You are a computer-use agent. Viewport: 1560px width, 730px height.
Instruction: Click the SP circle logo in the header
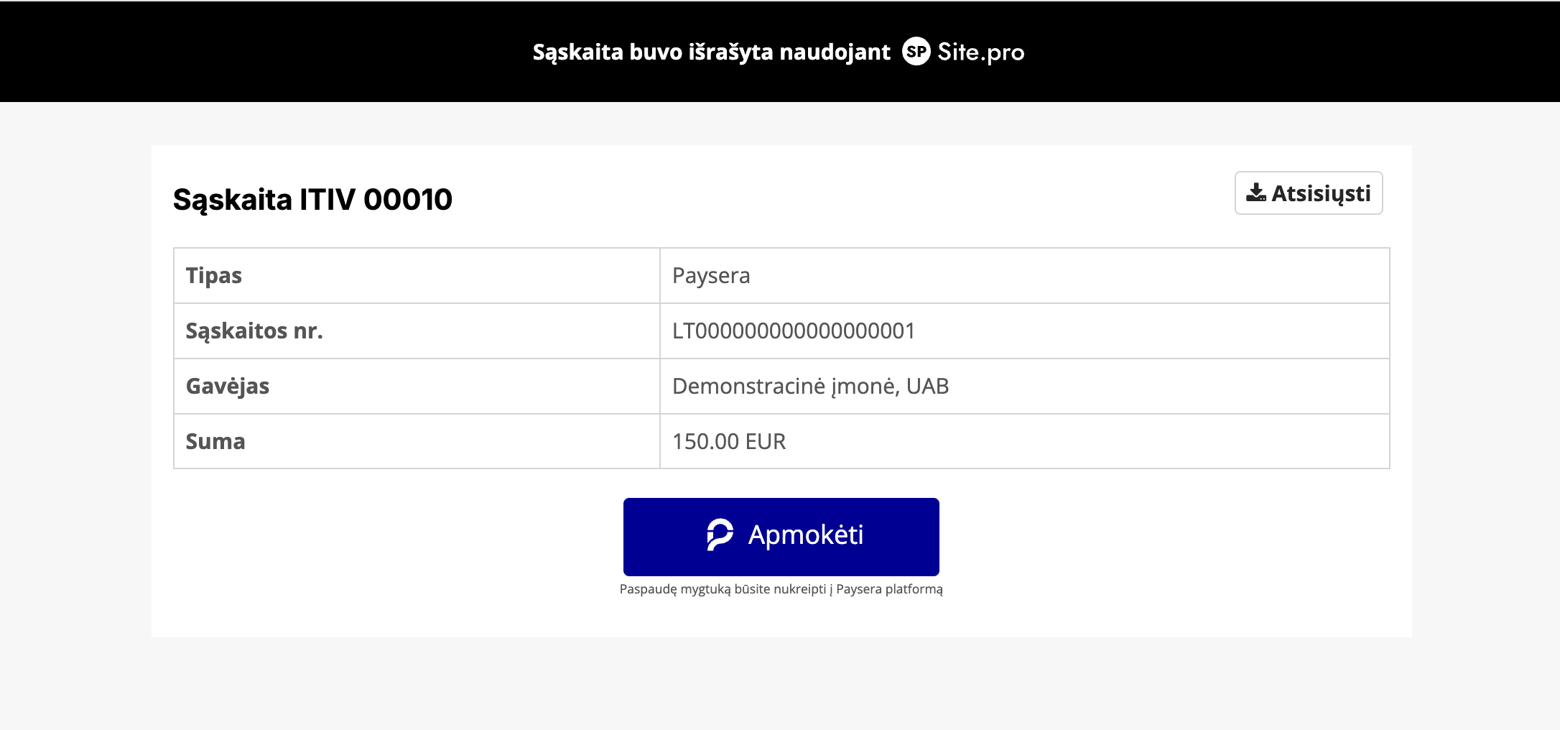pos(915,51)
